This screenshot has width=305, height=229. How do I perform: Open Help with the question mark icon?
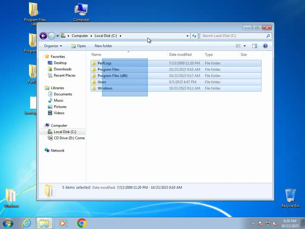click(265, 46)
